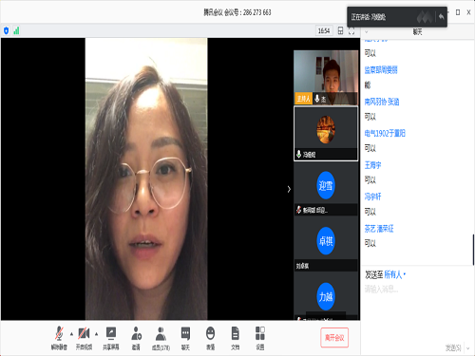Toggle the chat panel from toolbar

[185, 338]
